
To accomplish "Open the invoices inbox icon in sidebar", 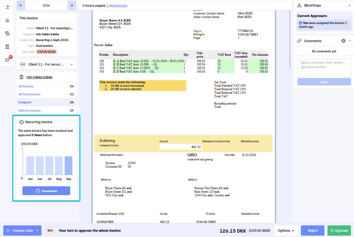I will (x=7, y=33).
